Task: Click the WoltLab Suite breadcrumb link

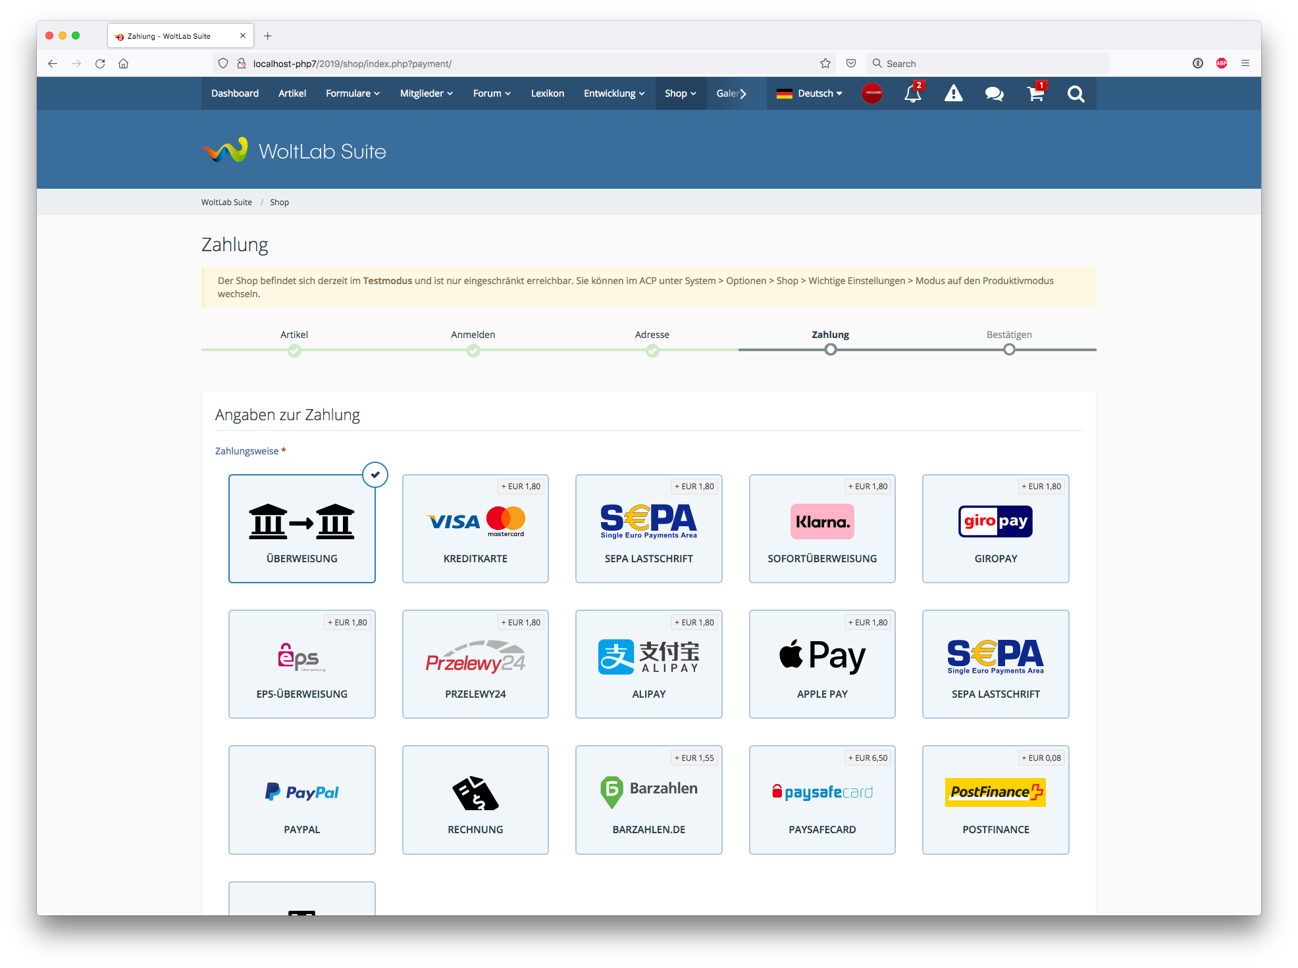Action: pos(226,203)
